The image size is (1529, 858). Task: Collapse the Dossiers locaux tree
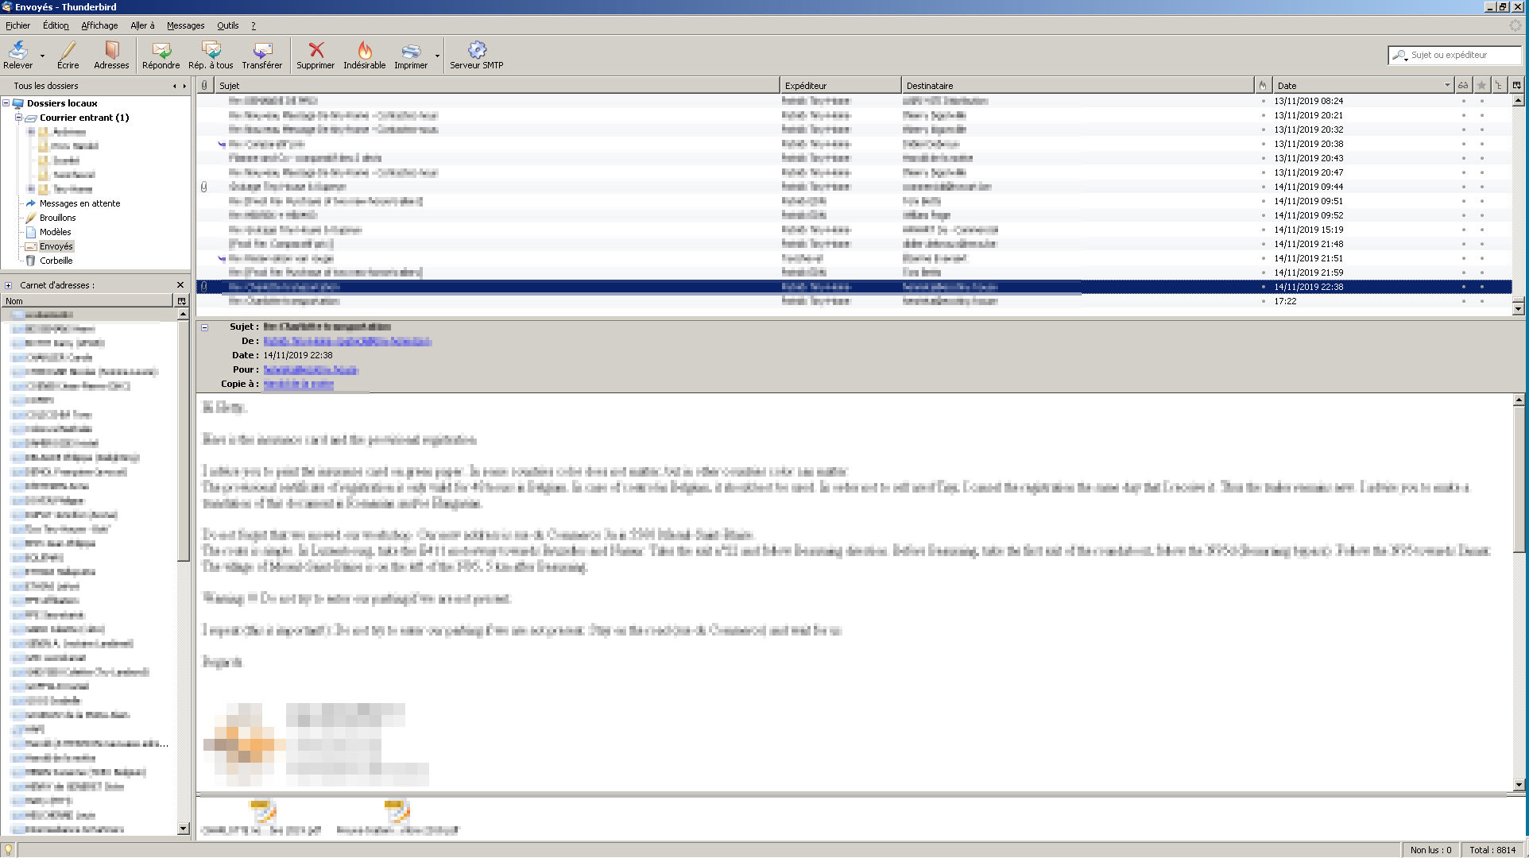tap(6, 103)
